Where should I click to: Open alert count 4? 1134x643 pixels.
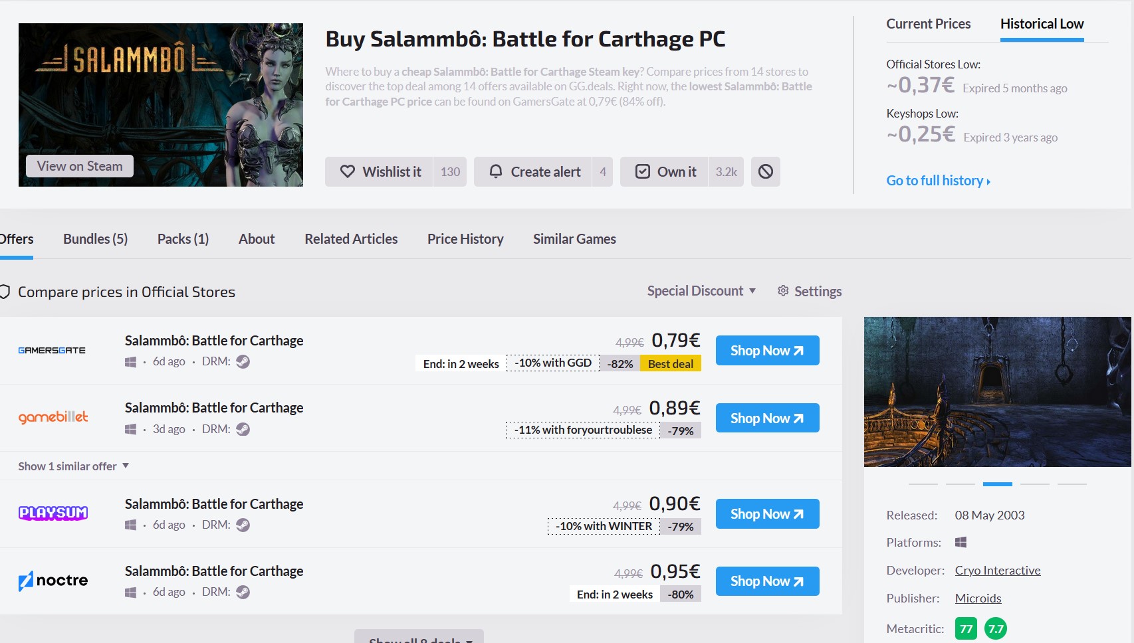(x=603, y=171)
